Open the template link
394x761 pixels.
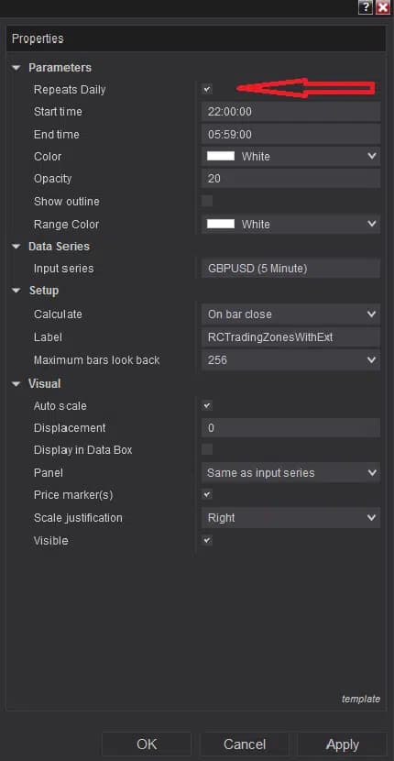pos(361,700)
